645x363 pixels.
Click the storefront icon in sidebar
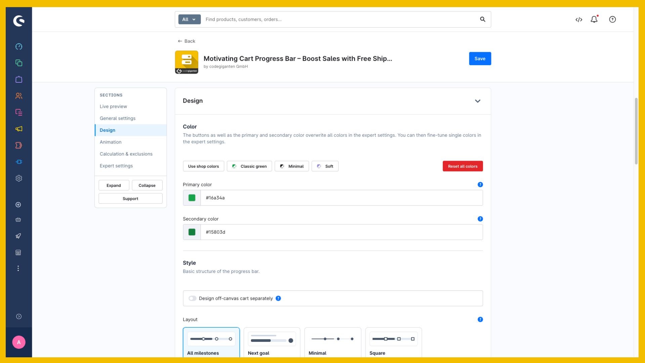click(18, 252)
